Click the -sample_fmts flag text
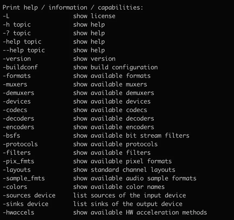 (x=24, y=178)
